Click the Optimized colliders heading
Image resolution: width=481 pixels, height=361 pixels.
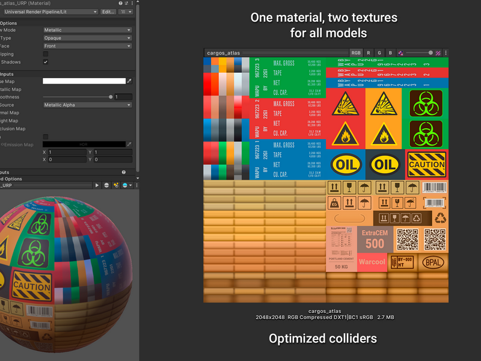click(323, 339)
